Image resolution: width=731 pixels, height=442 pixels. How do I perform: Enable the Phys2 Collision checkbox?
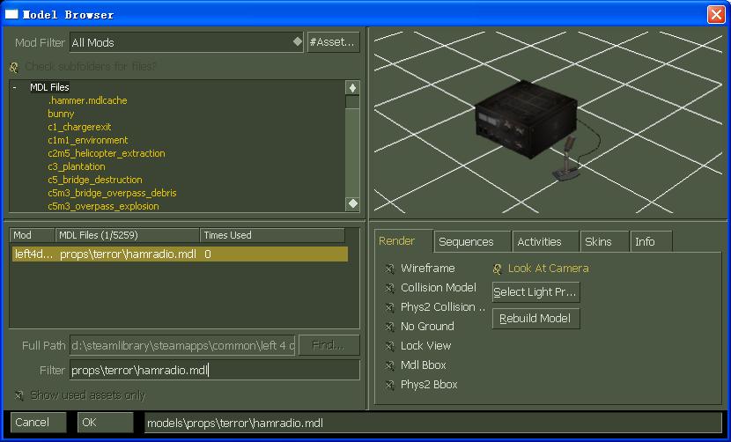point(390,307)
